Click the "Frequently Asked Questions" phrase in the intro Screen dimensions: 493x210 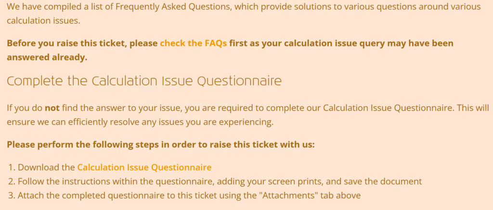pyautogui.click(x=173, y=7)
